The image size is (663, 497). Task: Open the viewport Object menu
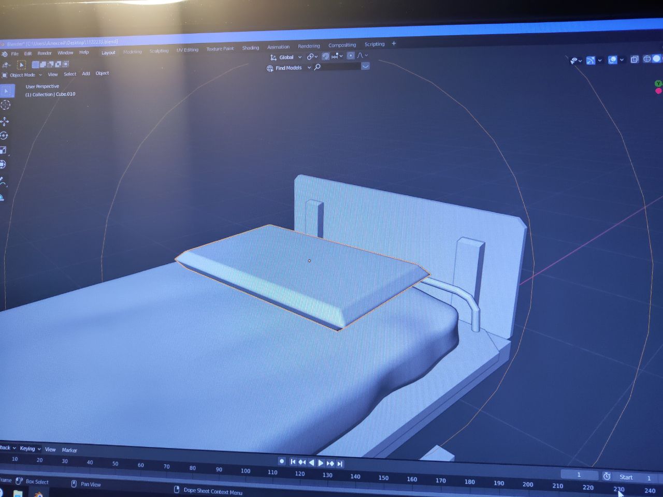pyautogui.click(x=102, y=73)
